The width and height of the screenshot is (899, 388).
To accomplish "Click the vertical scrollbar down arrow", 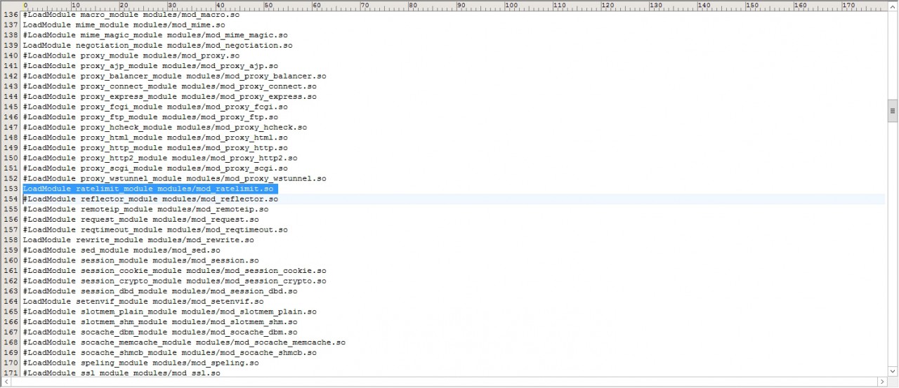I will coord(893,371).
